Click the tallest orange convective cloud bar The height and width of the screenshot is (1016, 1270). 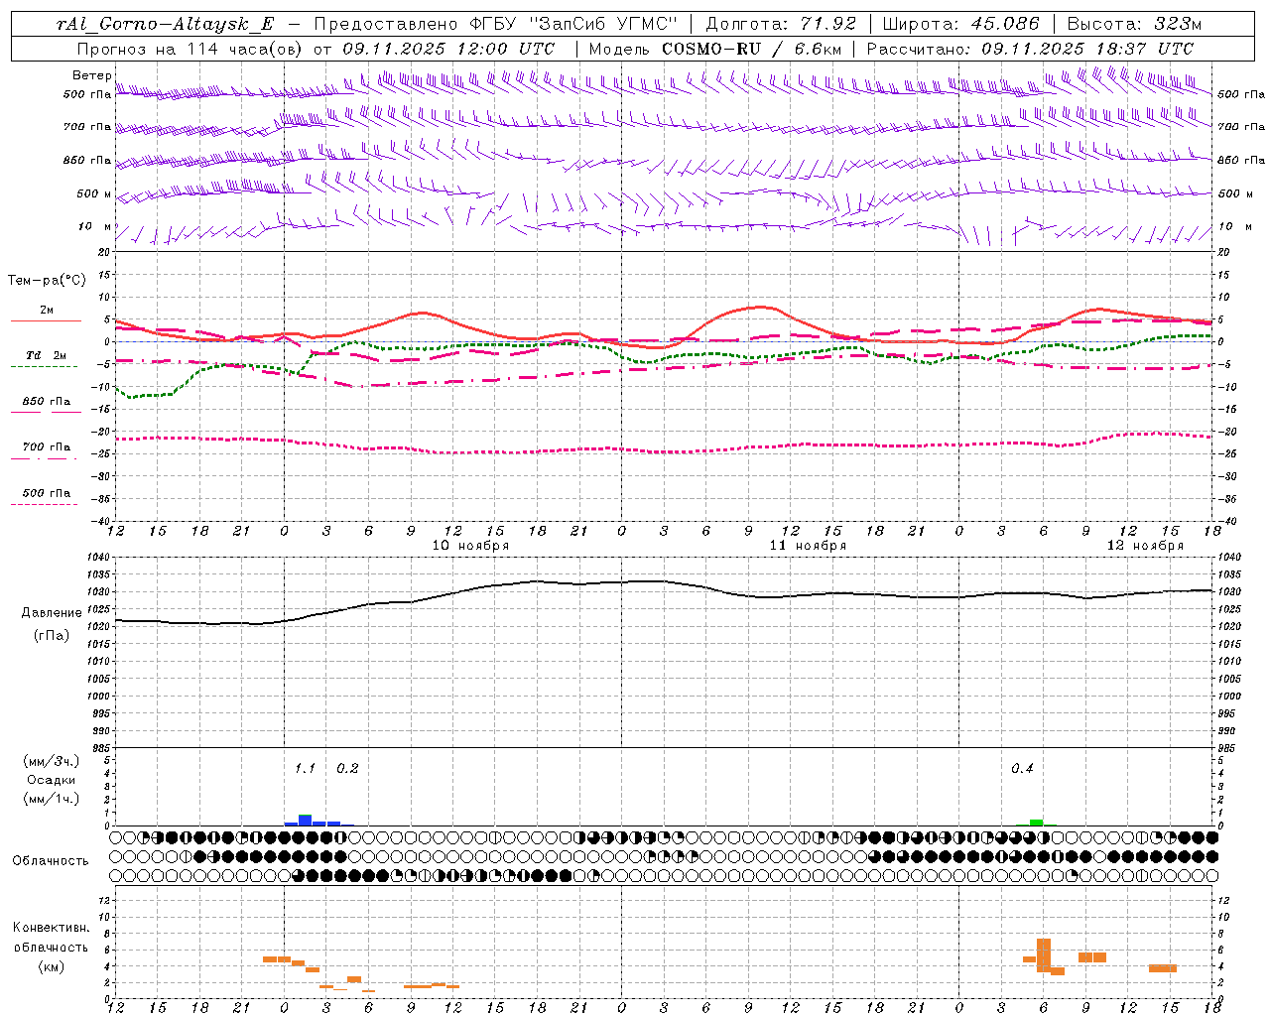[x=1044, y=954]
